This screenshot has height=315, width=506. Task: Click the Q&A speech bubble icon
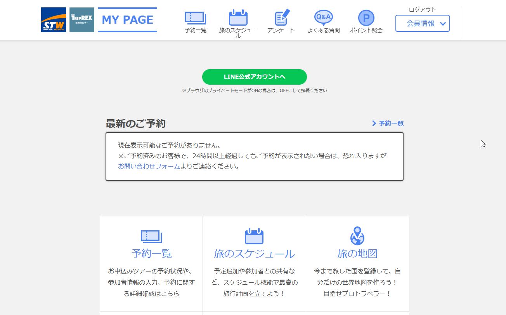point(323,17)
